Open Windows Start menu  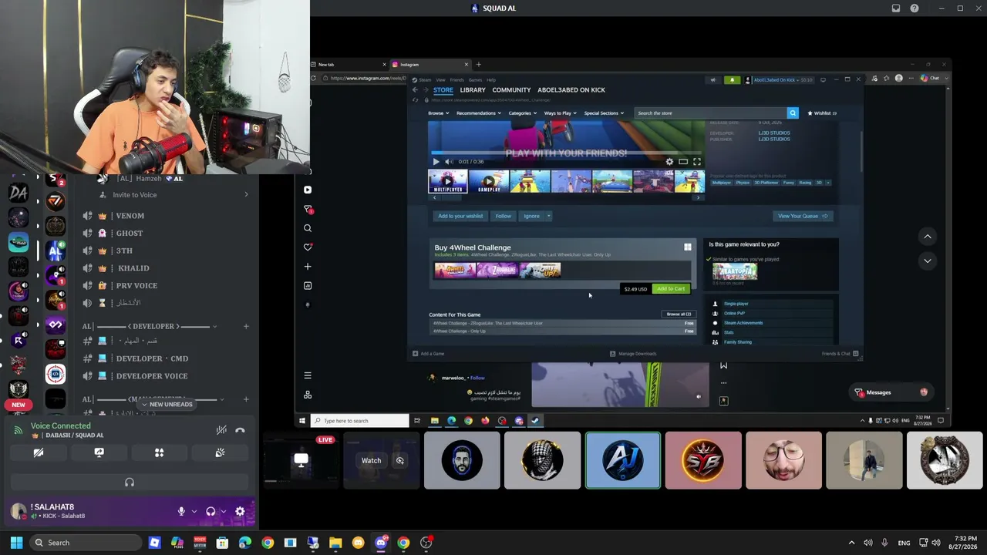tap(16, 543)
